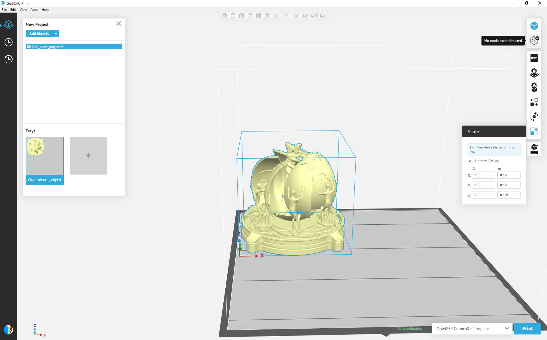The height and width of the screenshot is (340, 547).
Task: Open the View menu
Action: pos(23,10)
